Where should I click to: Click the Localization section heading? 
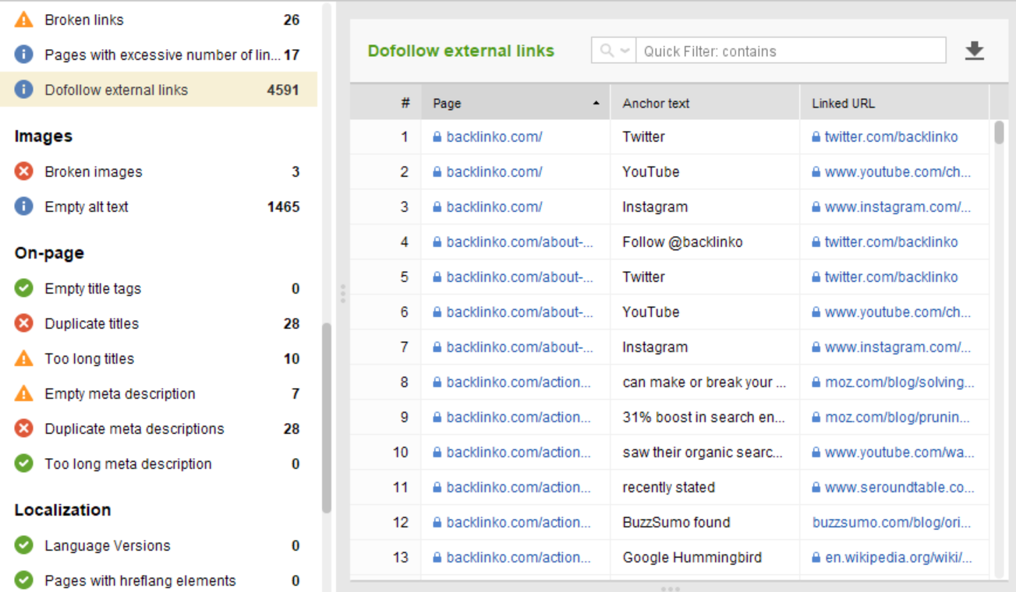62,510
